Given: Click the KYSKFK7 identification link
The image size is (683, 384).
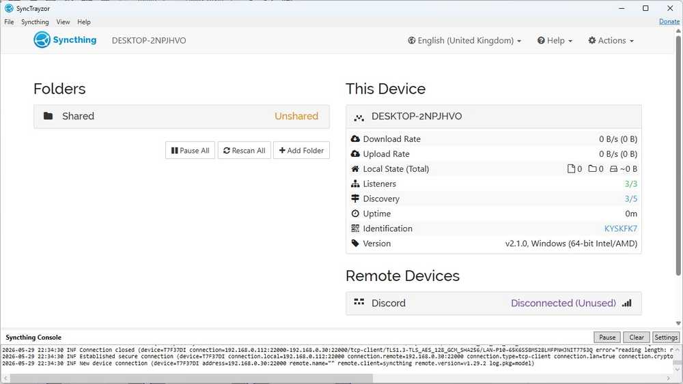Looking at the screenshot, I should click(x=620, y=228).
